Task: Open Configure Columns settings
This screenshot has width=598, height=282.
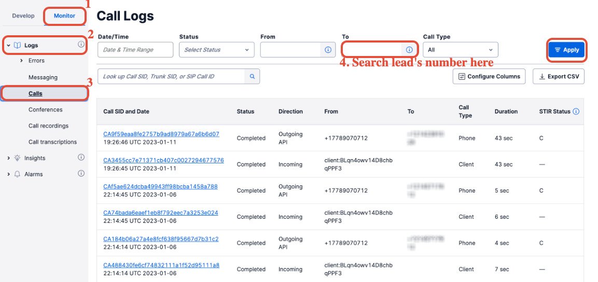Action: (489, 76)
